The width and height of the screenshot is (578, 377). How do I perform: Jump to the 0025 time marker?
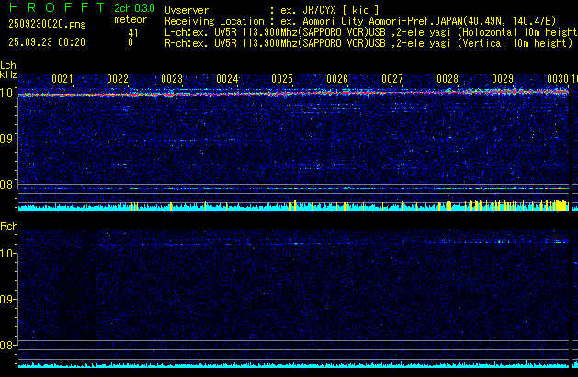(x=282, y=80)
